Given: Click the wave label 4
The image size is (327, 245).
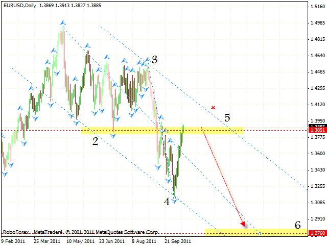Looking at the screenshot, I should tap(167, 202).
